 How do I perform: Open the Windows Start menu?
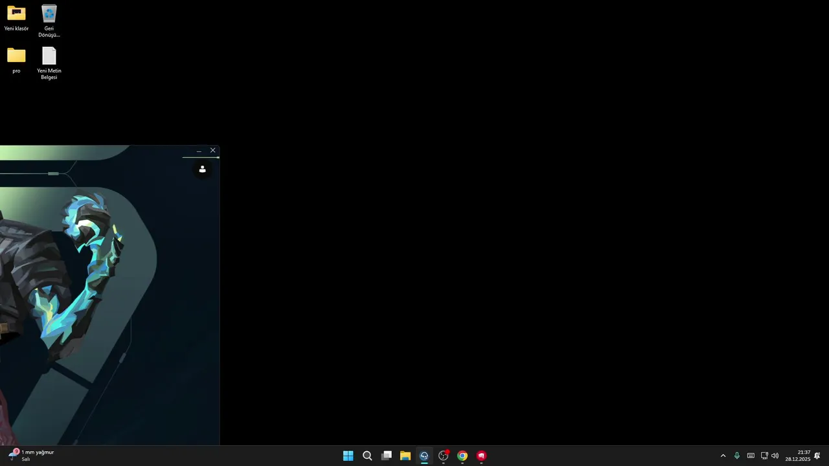348,456
